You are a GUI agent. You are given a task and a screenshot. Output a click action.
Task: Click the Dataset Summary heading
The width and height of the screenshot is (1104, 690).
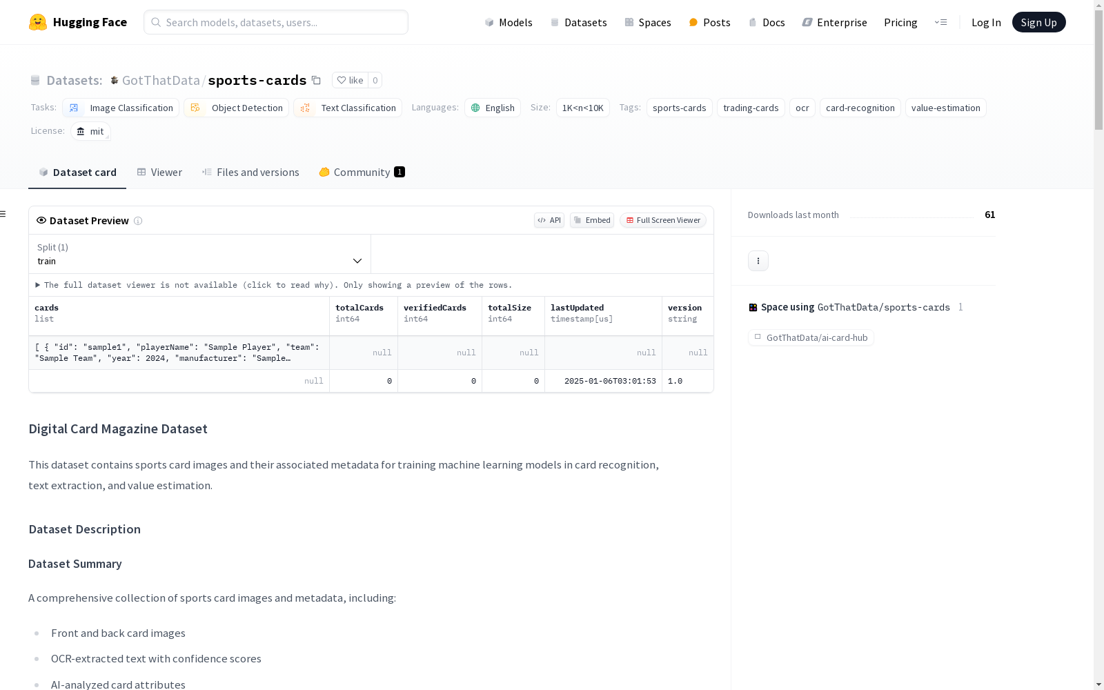75,564
